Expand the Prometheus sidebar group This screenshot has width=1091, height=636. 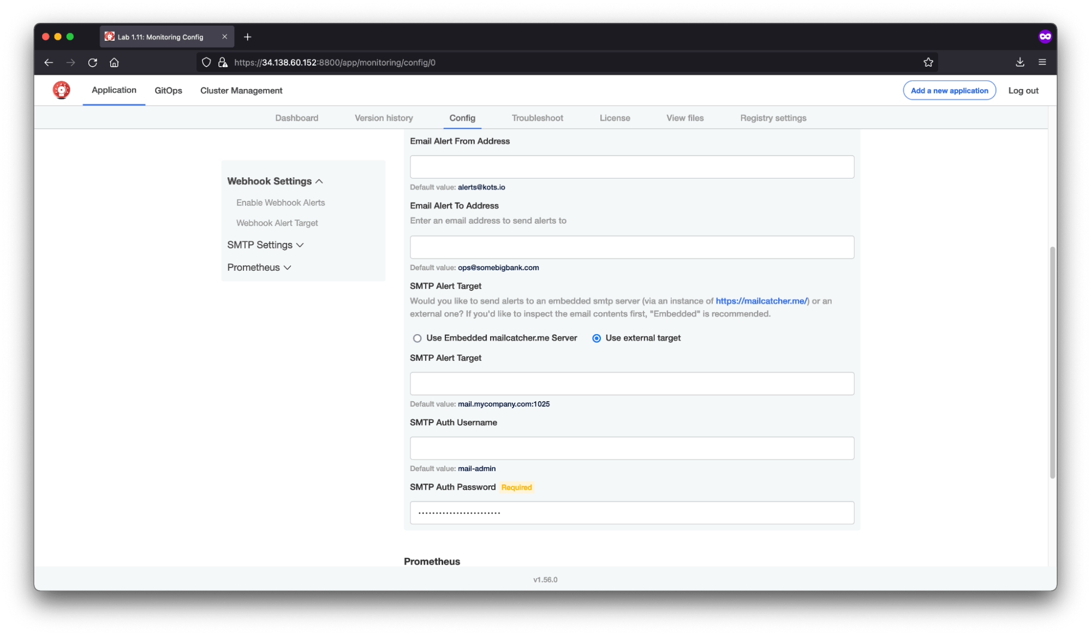click(259, 268)
